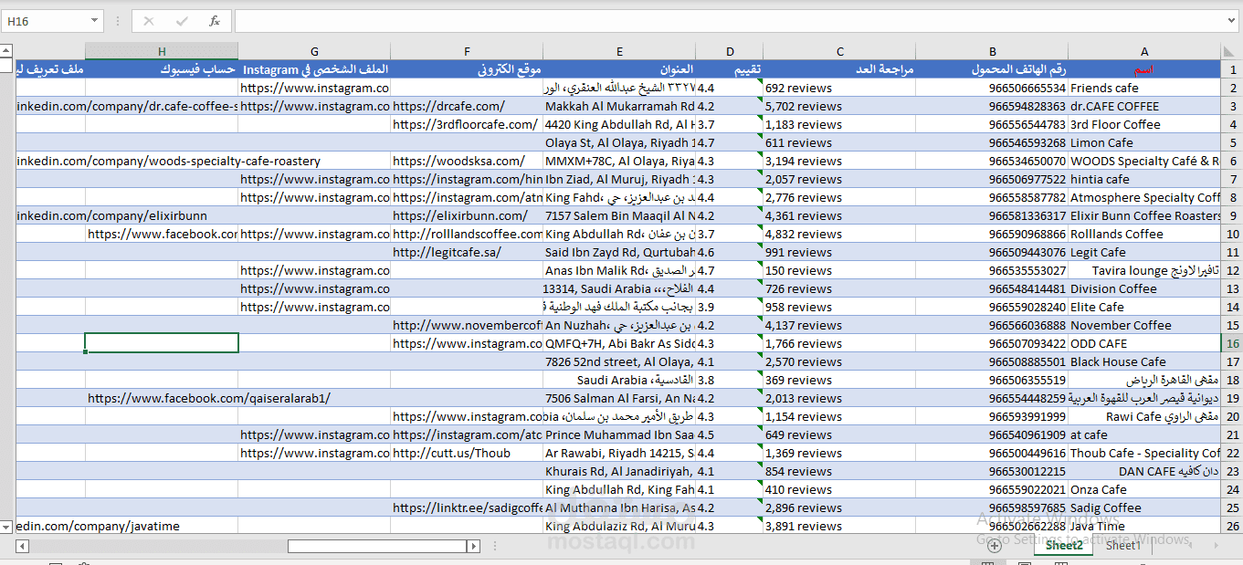Click the linkedin.com/company/elixirbunn cell

50,215
